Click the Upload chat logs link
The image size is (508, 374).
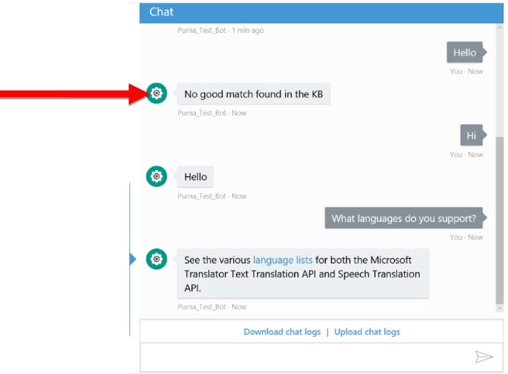coord(367,332)
